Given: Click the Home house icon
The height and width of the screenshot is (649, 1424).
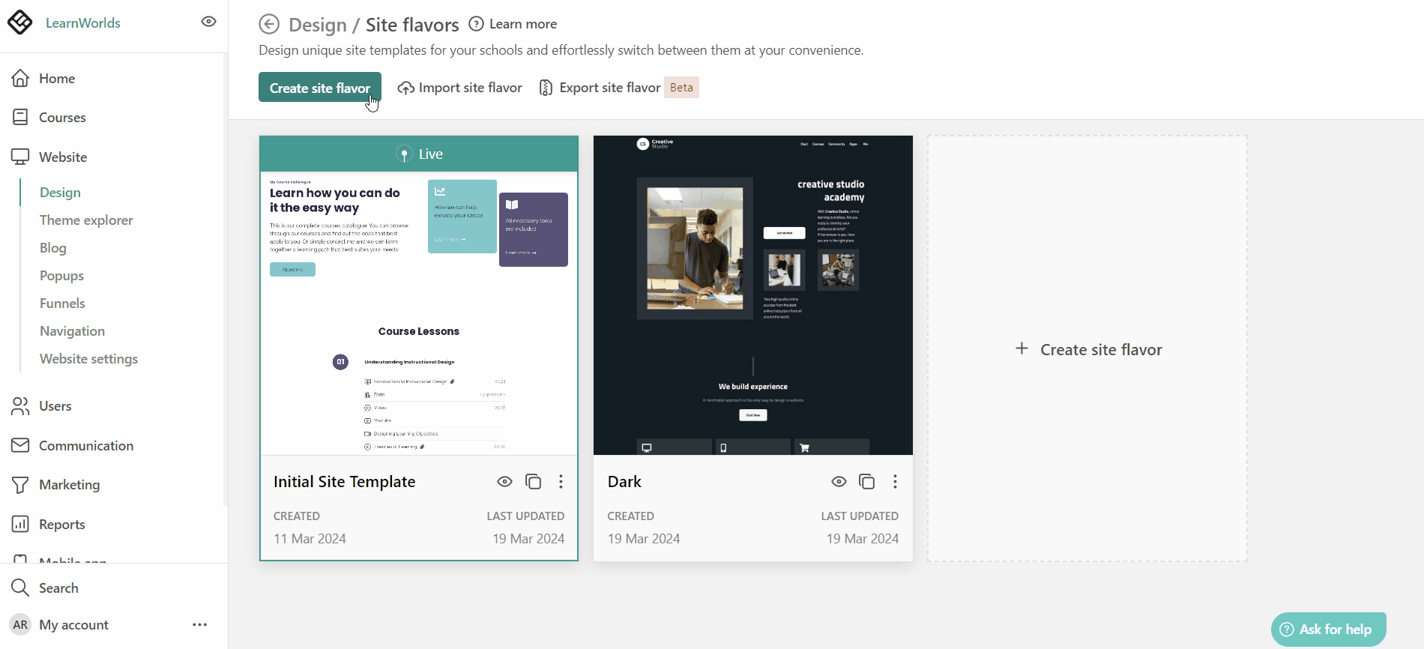Looking at the screenshot, I should [x=20, y=79].
